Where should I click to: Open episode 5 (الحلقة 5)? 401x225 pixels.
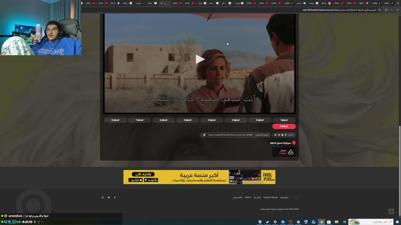(x=187, y=120)
